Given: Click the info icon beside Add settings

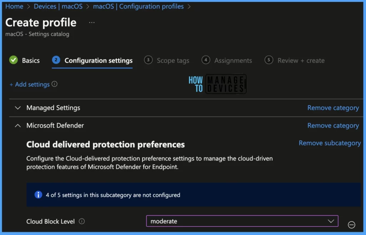Looking at the screenshot, I should [x=54, y=84].
